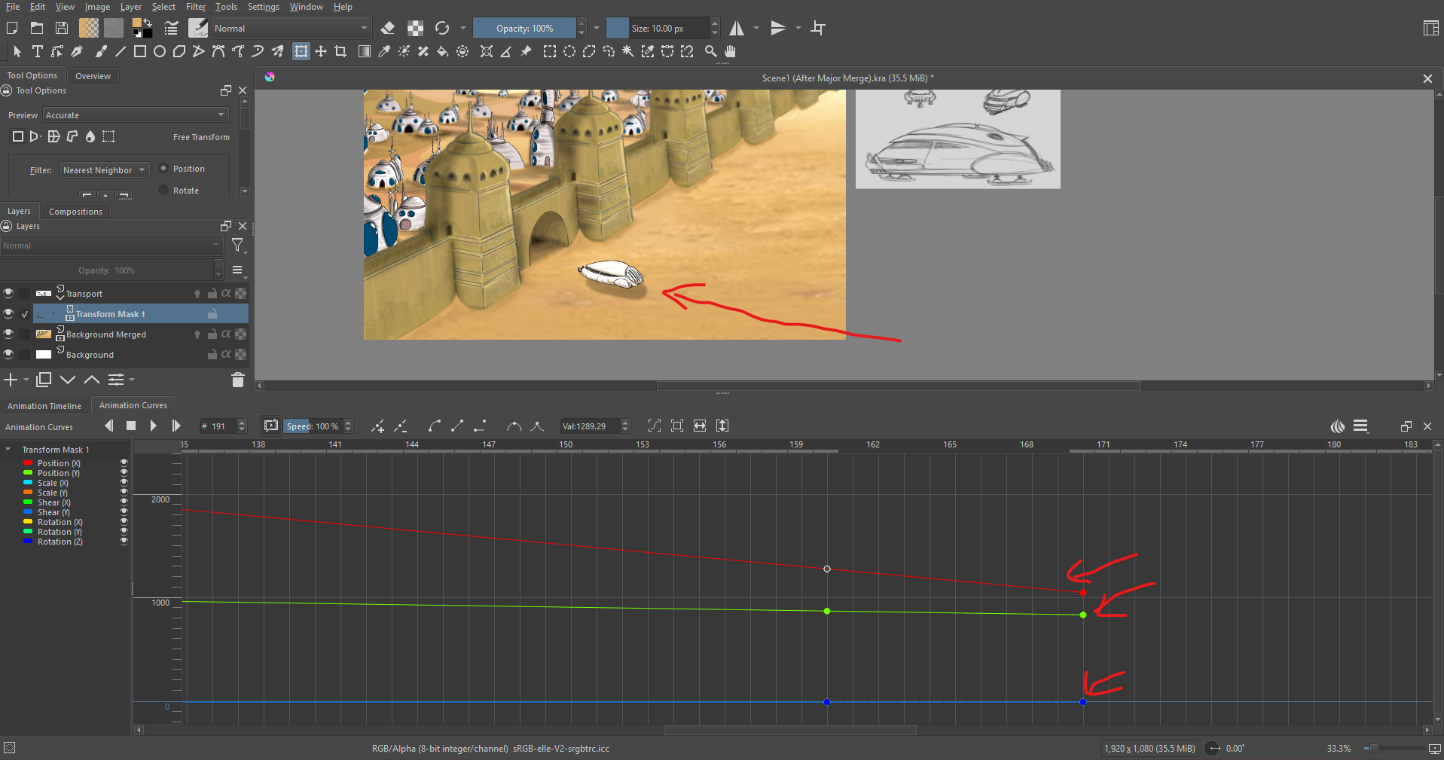The width and height of the screenshot is (1444, 760).
Task: Delete the selected layer with trash icon
Action: (x=237, y=380)
